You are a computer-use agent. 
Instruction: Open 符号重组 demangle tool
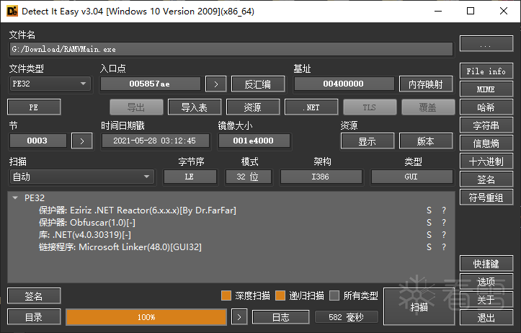tap(486, 198)
